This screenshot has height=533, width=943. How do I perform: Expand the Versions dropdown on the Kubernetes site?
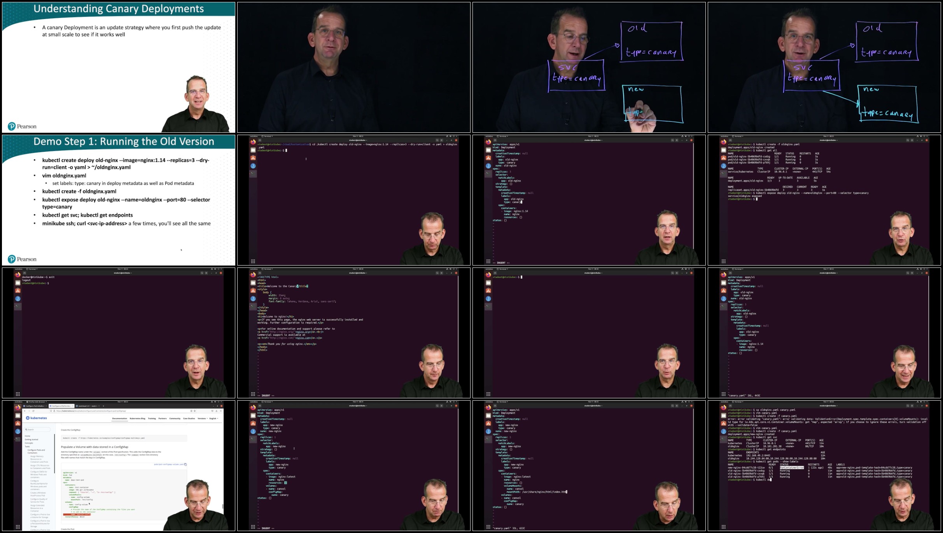click(x=203, y=418)
